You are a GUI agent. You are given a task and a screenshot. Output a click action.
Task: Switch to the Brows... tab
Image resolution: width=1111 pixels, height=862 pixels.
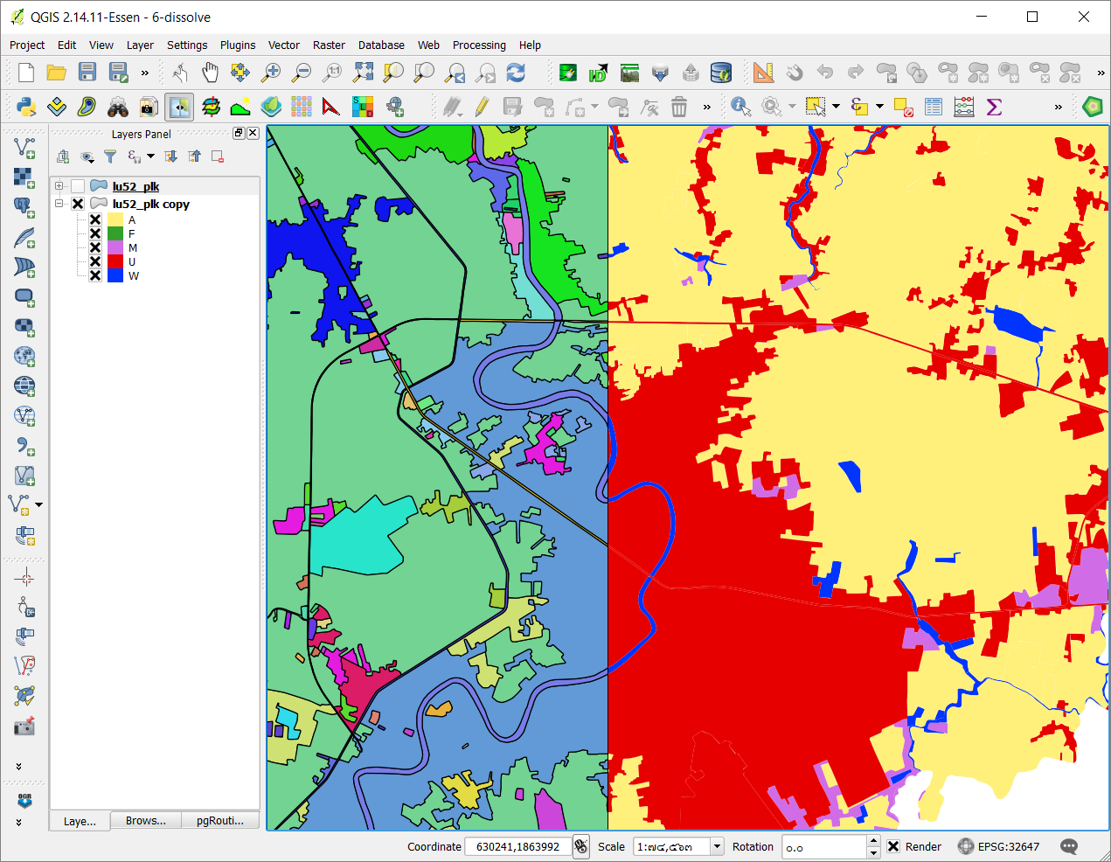(x=145, y=820)
